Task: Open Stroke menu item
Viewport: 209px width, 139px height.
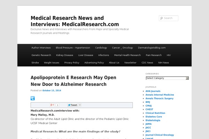Action: click(x=35, y=63)
